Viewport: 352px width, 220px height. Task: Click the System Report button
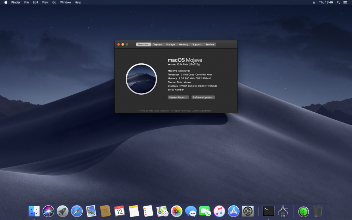pos(178,97)
